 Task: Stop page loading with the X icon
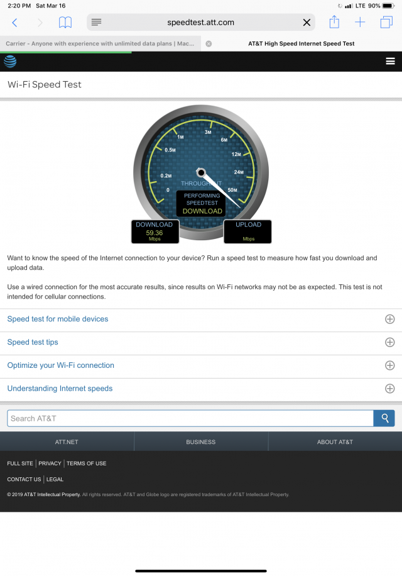[307, 23]
